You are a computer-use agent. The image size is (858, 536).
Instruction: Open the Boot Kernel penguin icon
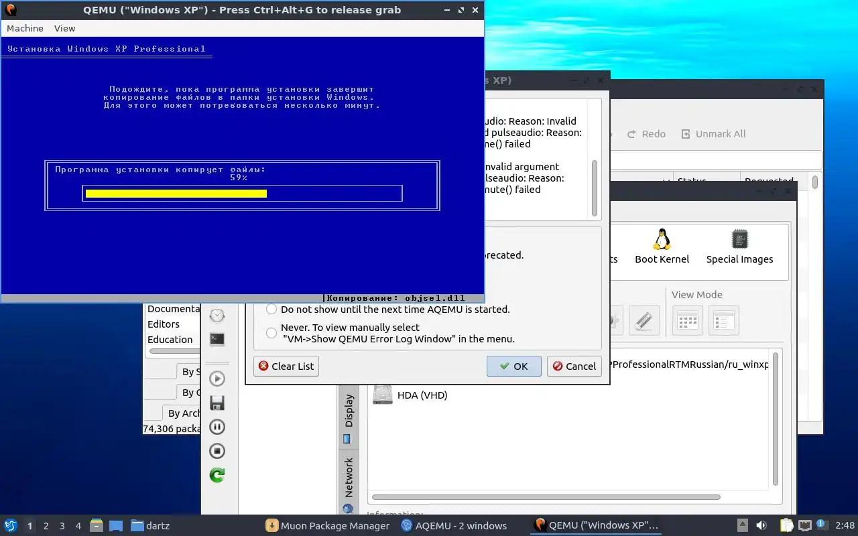(662, 247)
